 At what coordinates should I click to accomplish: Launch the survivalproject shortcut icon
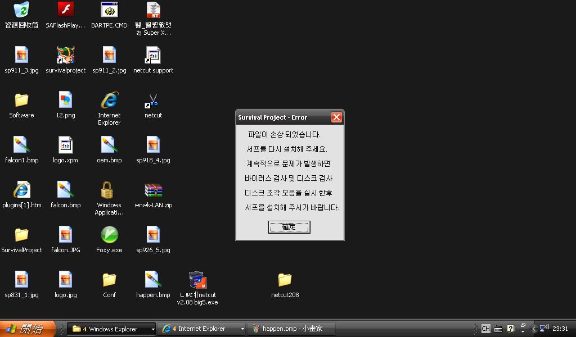(65, 54)
